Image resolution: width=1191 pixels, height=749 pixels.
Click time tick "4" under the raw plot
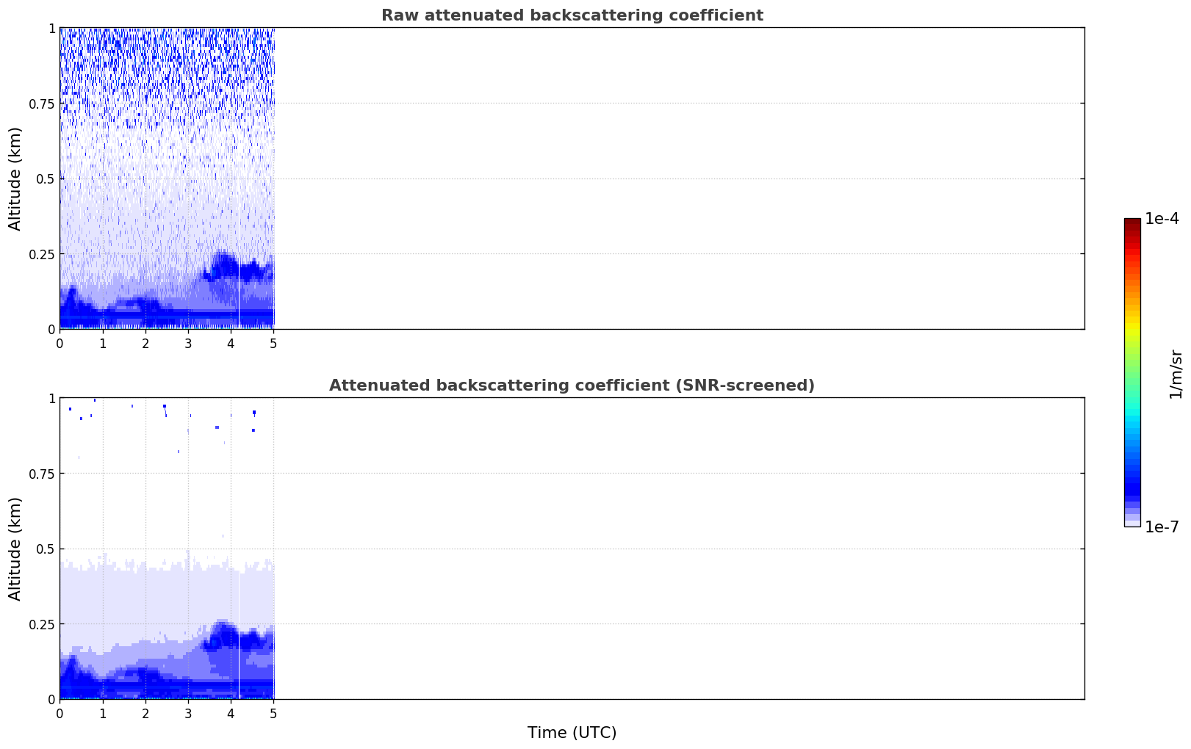[x=231, y=343]
